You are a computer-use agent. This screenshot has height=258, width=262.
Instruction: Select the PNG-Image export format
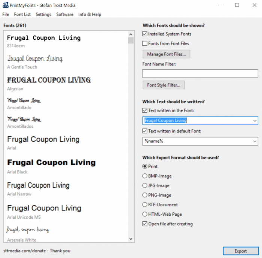coord(145,195)
